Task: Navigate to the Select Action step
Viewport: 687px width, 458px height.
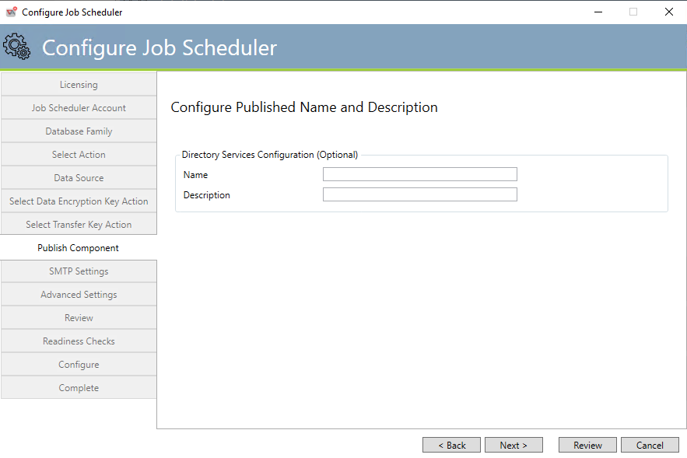Action: coord(79,154)
